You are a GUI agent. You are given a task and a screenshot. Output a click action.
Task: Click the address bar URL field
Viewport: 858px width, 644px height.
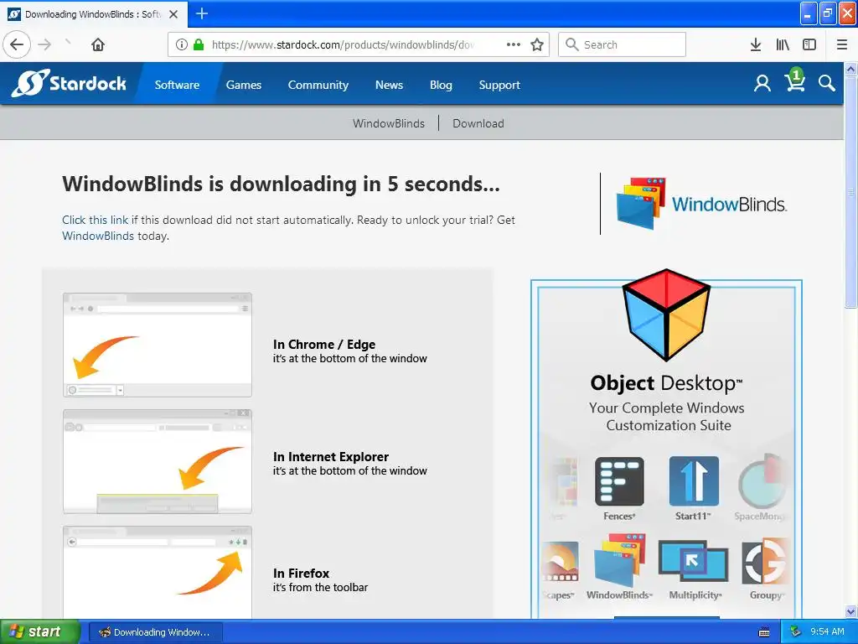point(344,44)
